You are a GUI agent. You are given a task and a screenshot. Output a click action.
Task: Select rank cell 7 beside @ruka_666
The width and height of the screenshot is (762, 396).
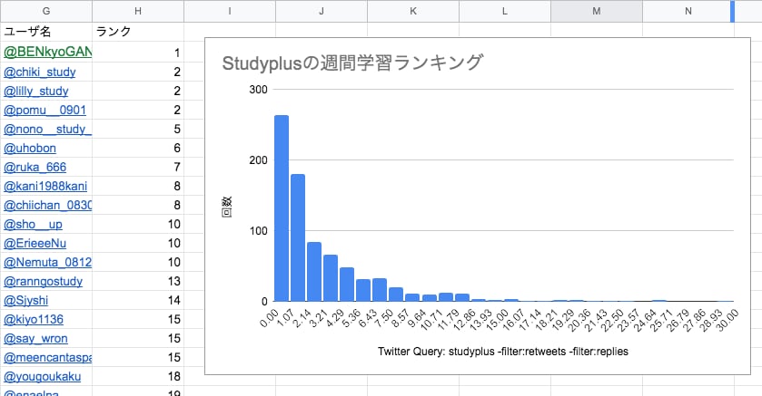138,167
